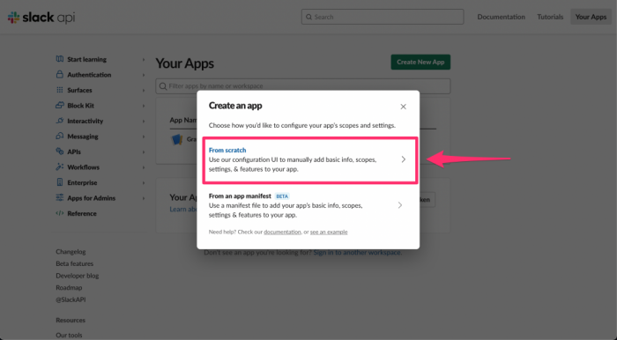Click the From an app manifest chevron
Image resolution: width=617 pixels, height=340 pixels.
[x=400, y=205]
